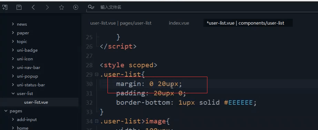Expand the topic folder chevron
Viewport: 318px width, 130px height.
13,41
